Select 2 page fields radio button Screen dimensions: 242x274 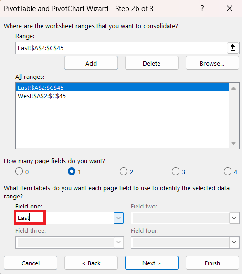(124, 171)
